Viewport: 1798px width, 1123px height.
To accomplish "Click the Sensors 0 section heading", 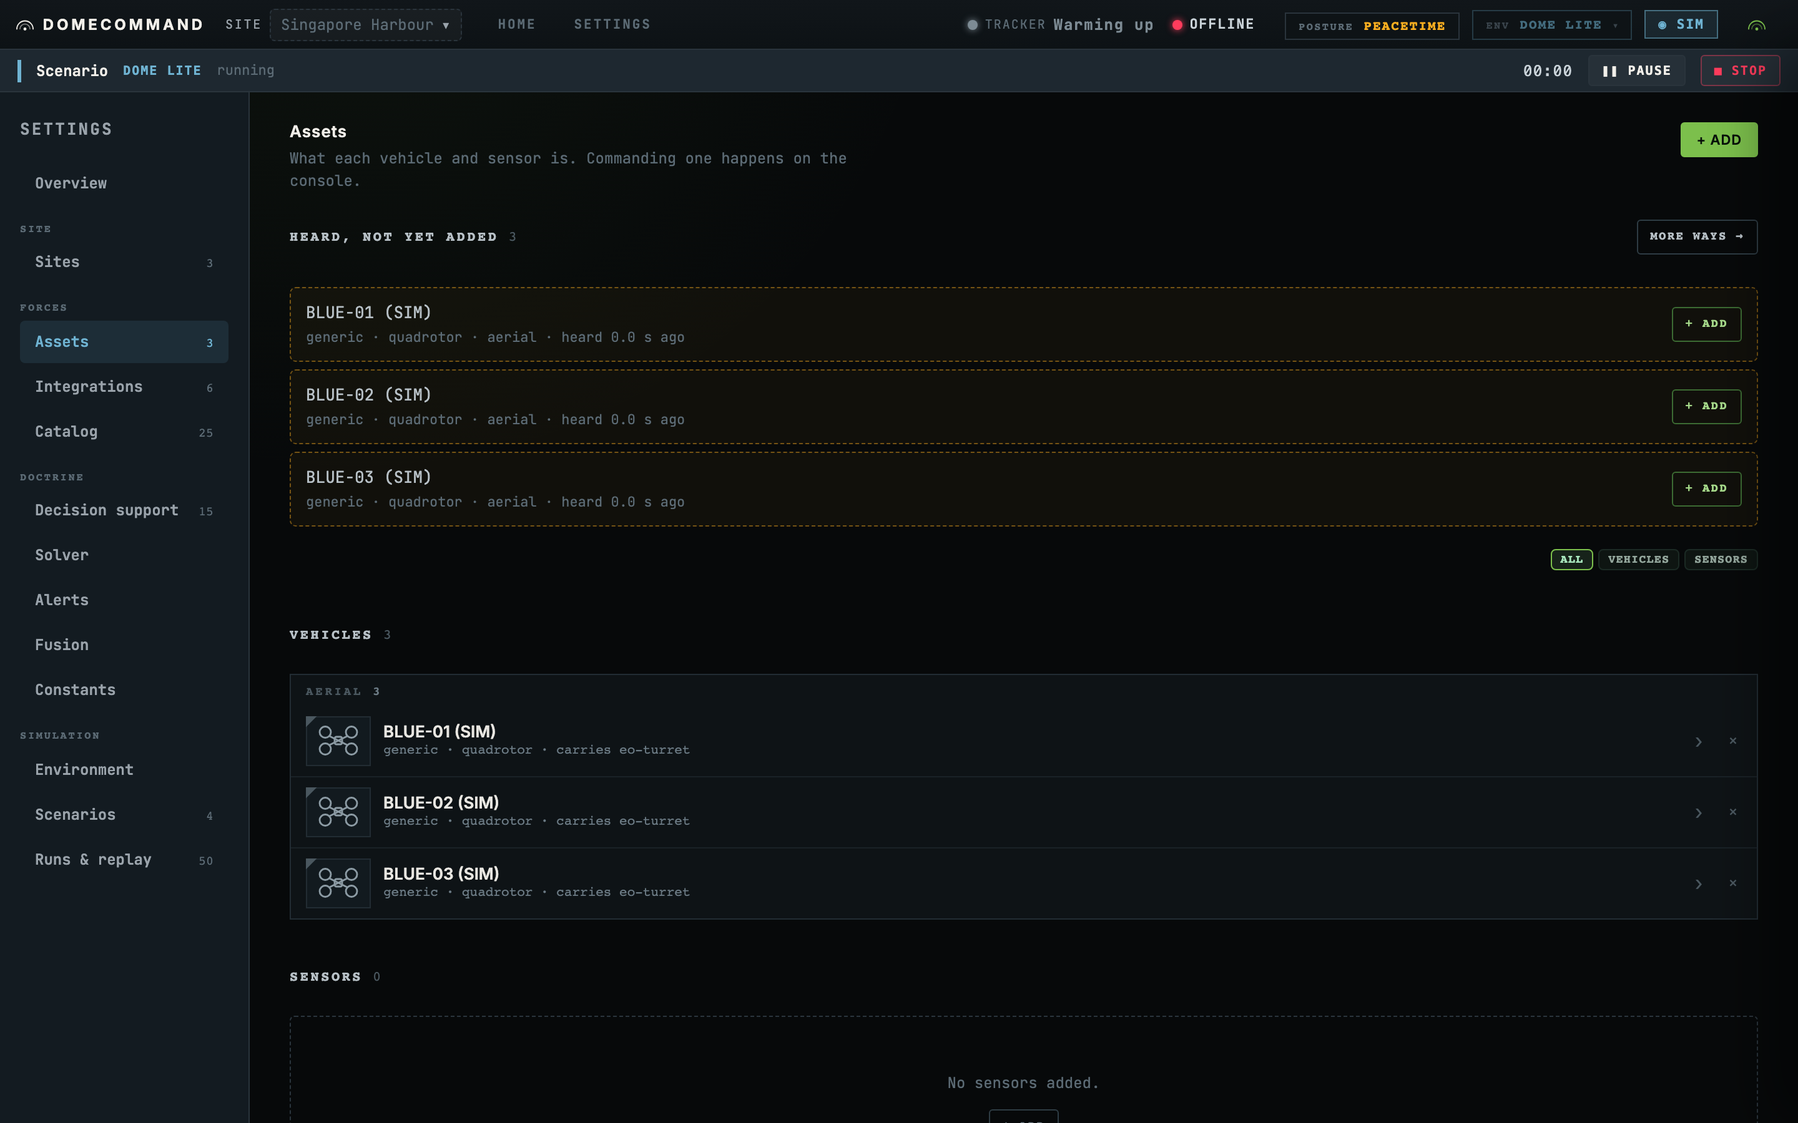I will tap(335, 976).
